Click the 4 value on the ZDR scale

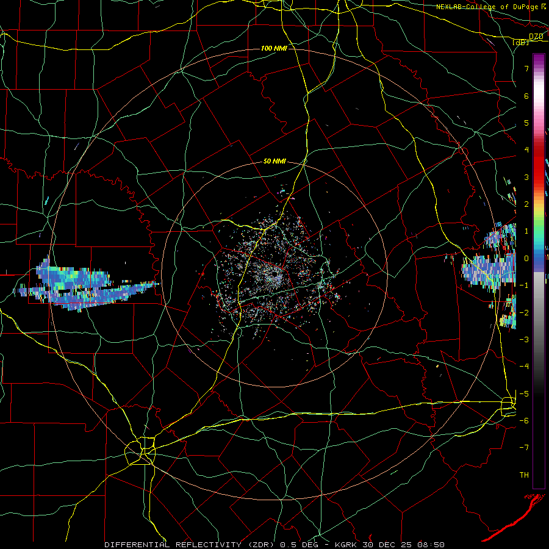[x=526, y=150]
